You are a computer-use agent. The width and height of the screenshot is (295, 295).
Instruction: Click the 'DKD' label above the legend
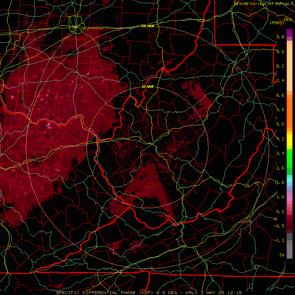coord(288,20)
